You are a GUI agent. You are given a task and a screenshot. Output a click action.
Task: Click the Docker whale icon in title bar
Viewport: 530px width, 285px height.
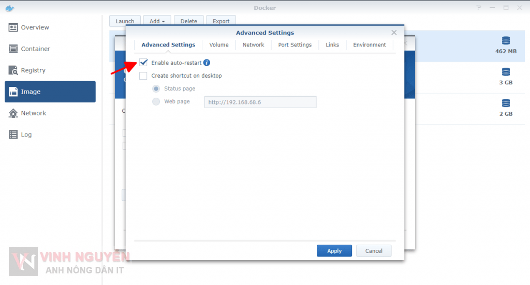click(8, 8)
